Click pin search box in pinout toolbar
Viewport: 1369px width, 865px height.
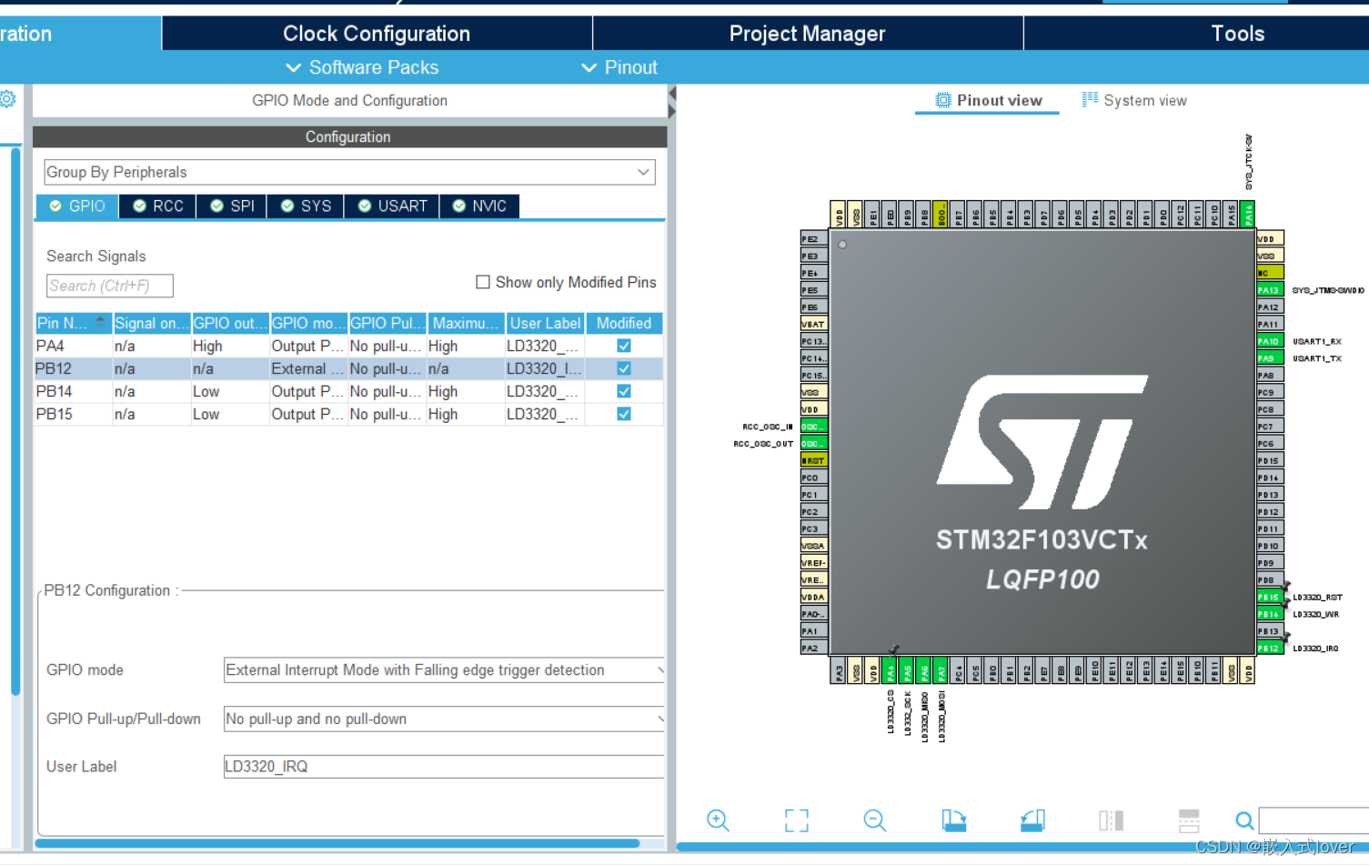1314,820
